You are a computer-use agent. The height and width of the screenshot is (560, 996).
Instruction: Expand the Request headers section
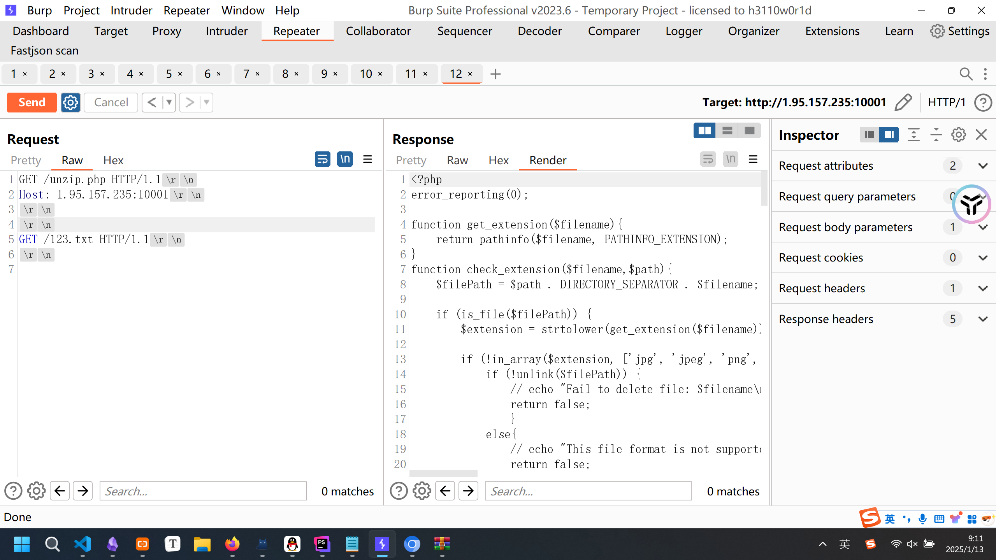tap(983, 288)
